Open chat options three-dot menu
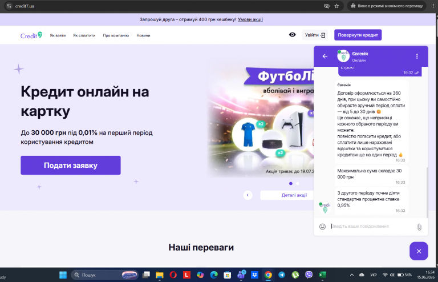The image size is (438, 282). point(417,56)
